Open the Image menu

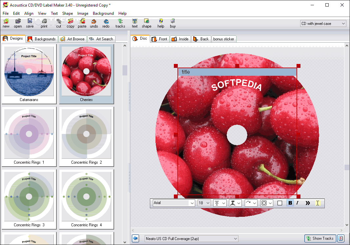click(83, 13)
